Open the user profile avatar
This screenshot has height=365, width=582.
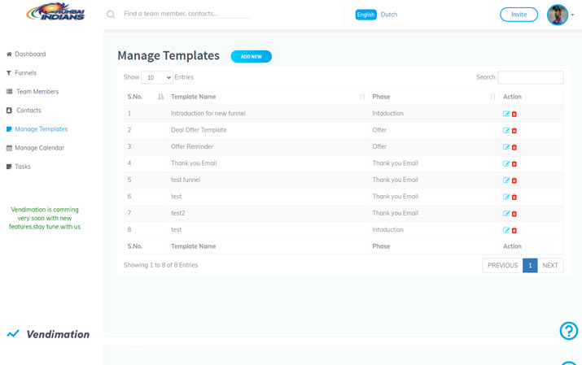point(558,15)
